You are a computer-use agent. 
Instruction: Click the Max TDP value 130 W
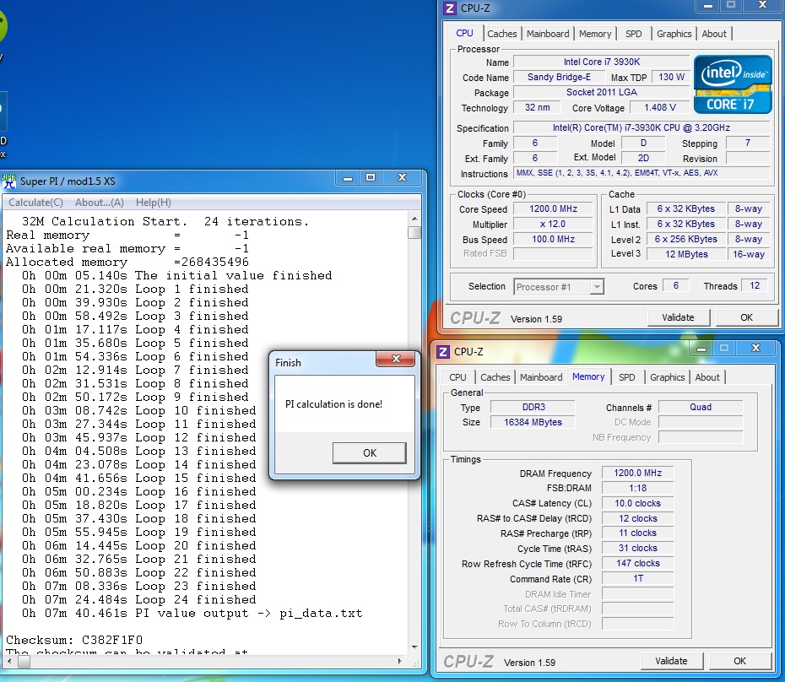pos(671,77)
